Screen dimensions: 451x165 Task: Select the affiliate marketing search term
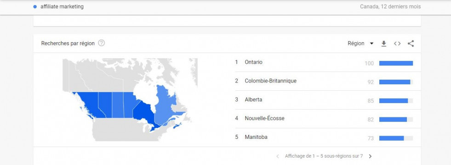[62, 6]
